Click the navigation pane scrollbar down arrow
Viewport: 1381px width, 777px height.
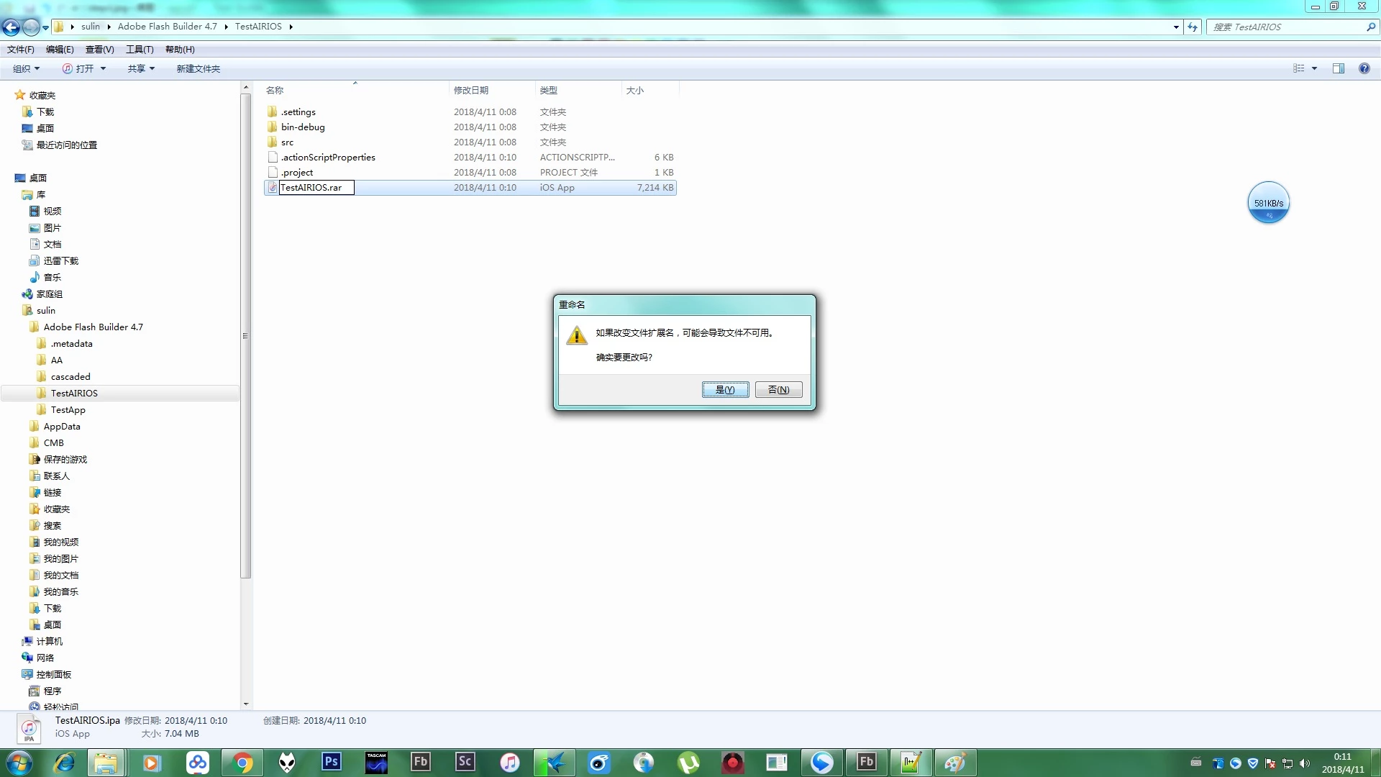pyautogui.click(x=246, y=704)
